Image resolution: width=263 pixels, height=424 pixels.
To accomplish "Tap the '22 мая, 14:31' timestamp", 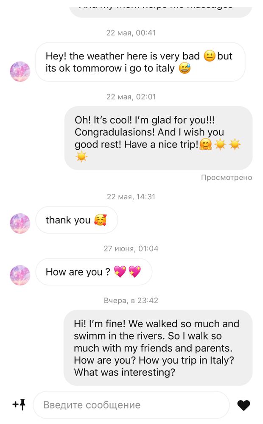I will 131,196.
